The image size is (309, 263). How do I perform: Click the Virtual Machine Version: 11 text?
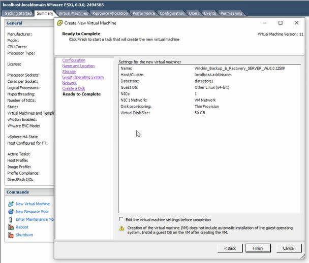pyautogui.click(x=281, y=34)
